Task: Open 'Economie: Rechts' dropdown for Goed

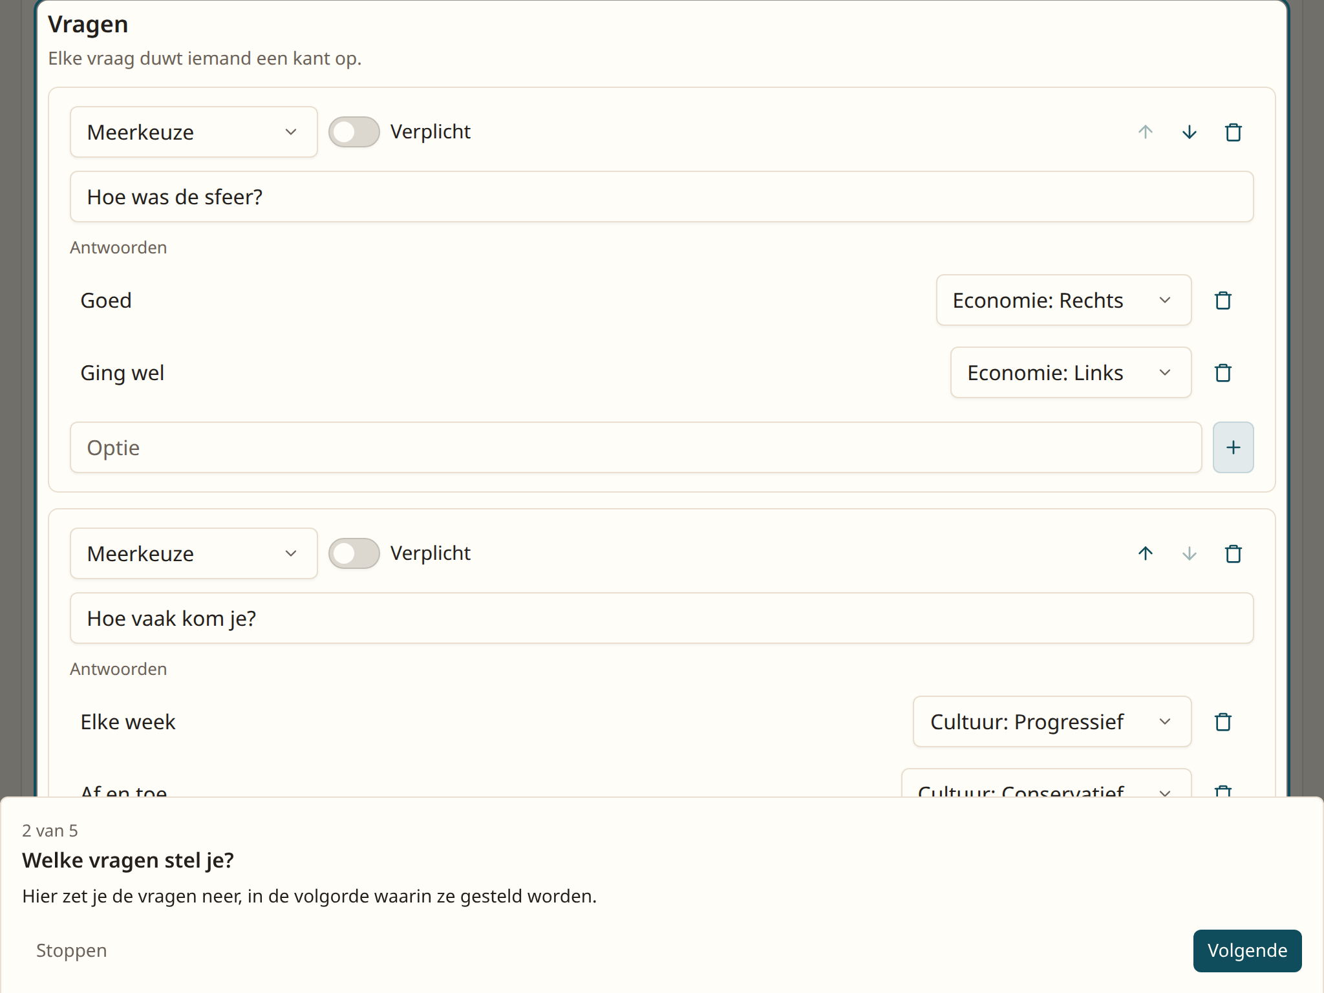Action: (1063, 300)
